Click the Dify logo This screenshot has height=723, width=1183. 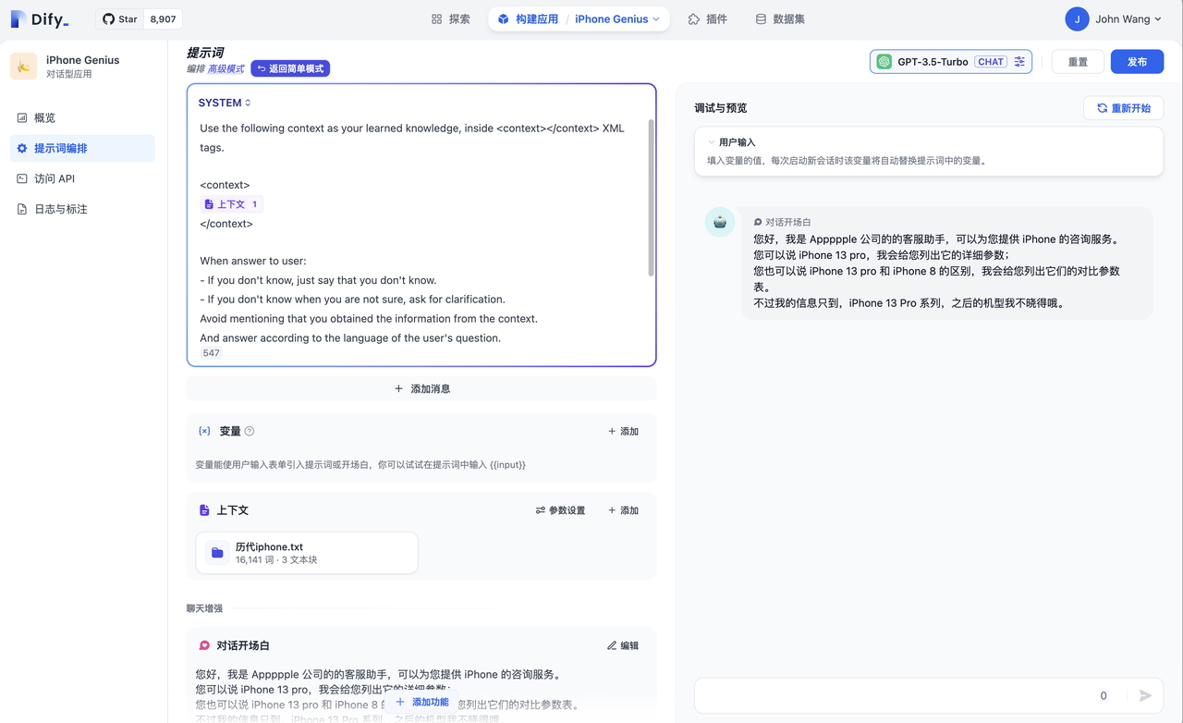click(39, 18)
